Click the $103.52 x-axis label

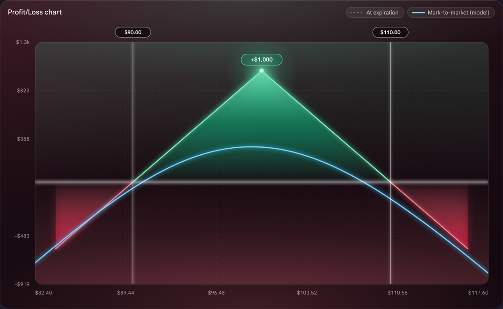pyautogui.click(x=307, y=293)
